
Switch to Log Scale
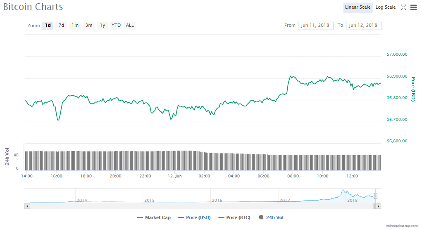click(x=385, y=7)
